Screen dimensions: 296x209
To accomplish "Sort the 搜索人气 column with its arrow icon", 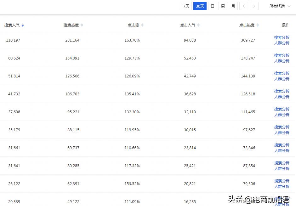I will tap(23, 25).
